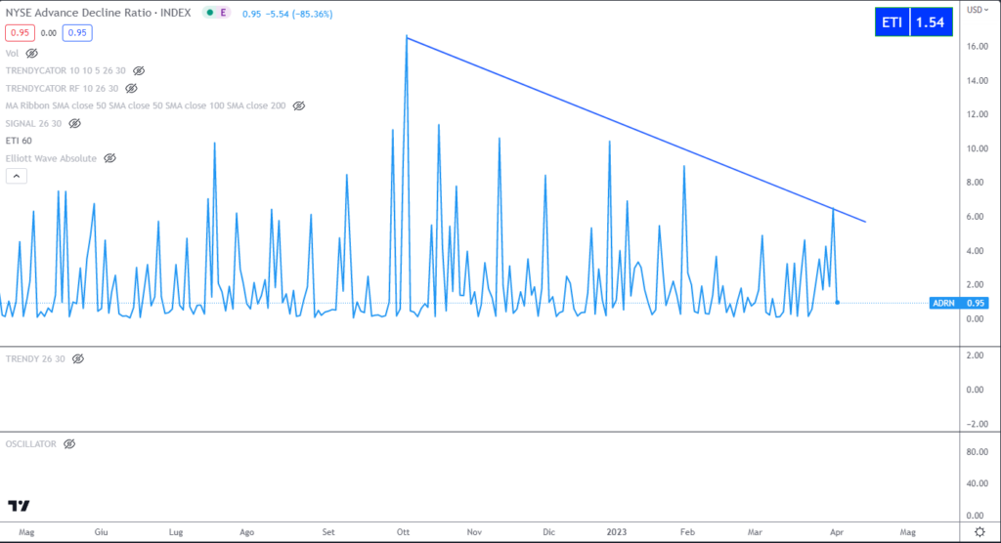Open chart settings gear icon
This screenshot has height=543, width=1001.
click(979, 531)
